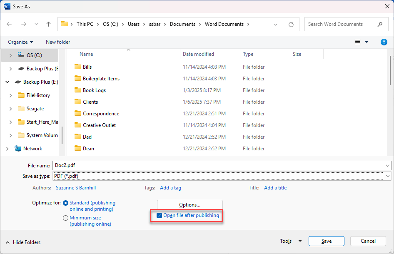Select the Clients folder icon
394x254 pixels.
coord(78,102)
